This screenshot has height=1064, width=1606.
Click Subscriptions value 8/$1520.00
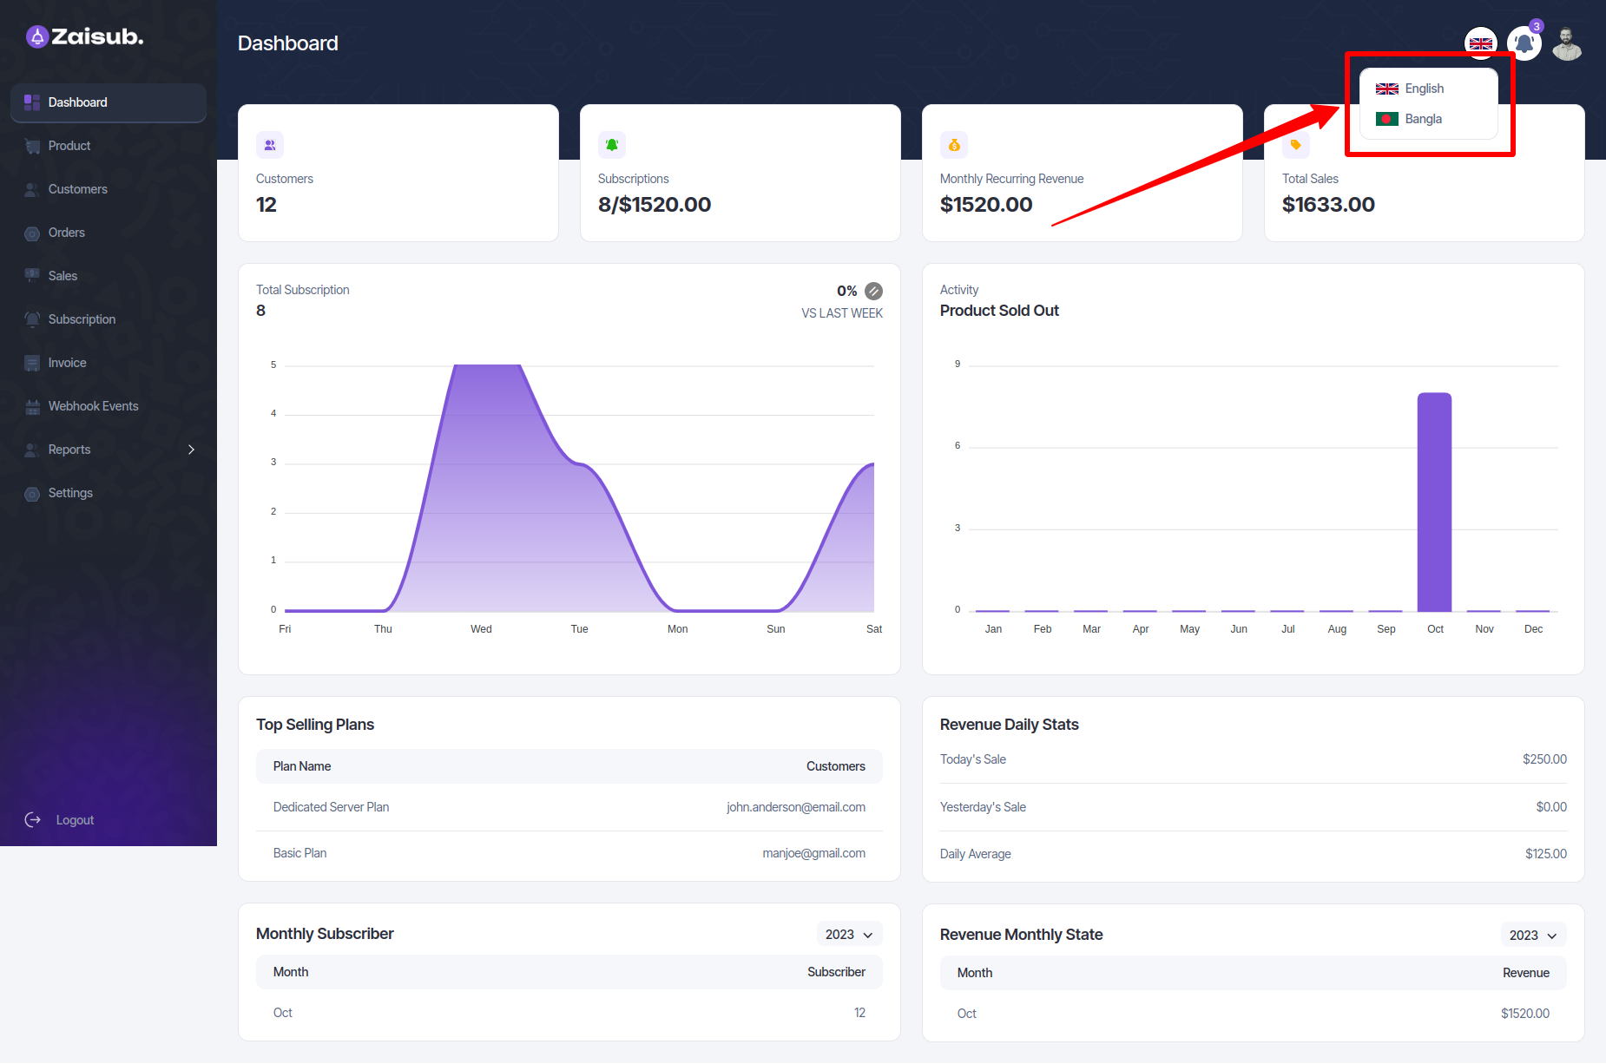click(655, 205)
